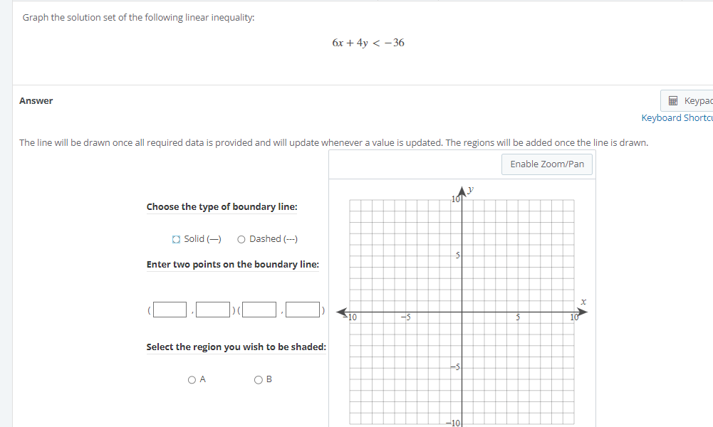Click the second point's x-coordinate field
Viewport: 713px width, 427px height.
(259, 310)
